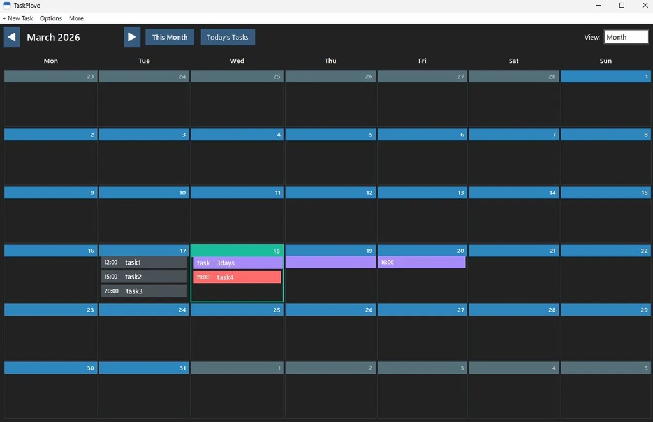The image size is (653, 422).
Task: Open the Options menu
Action: pyautogui.click(x=51, y=18)
